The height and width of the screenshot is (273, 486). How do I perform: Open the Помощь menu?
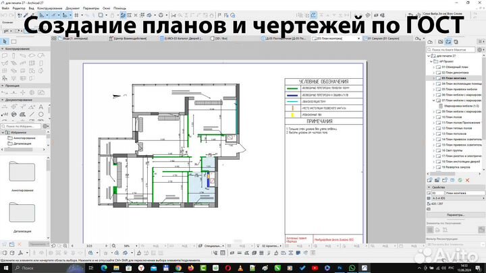point(119,8)
